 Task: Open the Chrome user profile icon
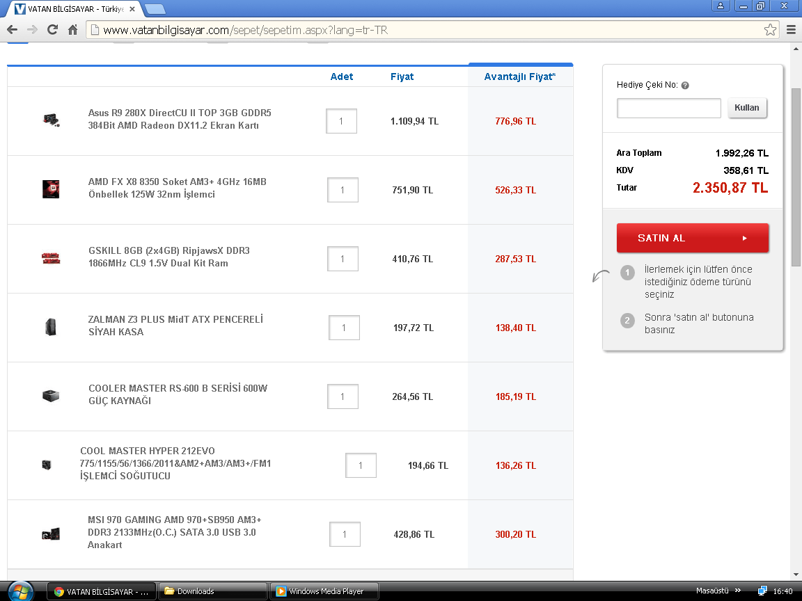tap(720, 6)
